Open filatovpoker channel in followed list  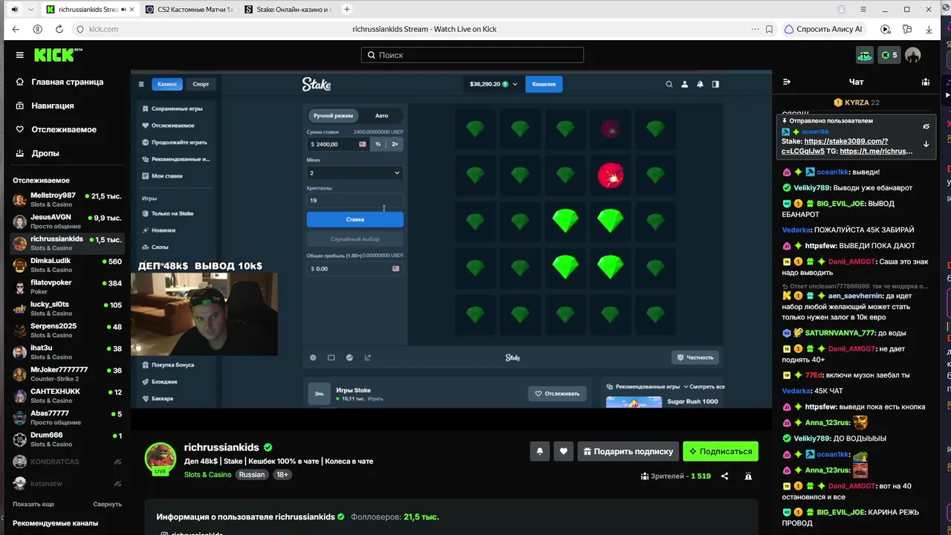tap(67, 287)
